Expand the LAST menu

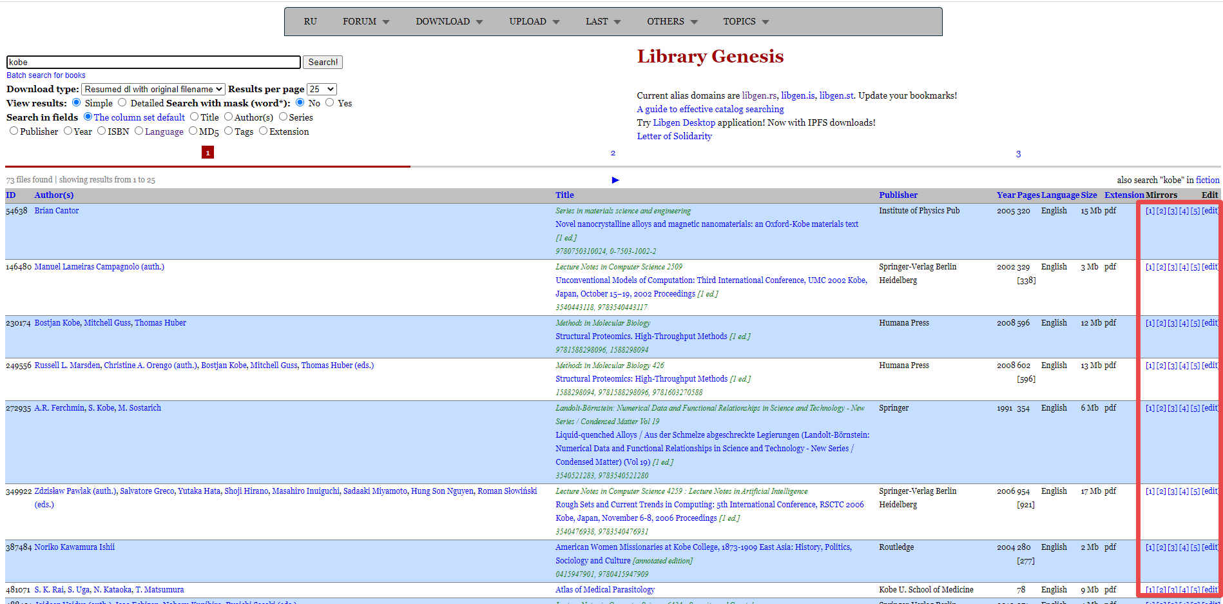pos(603,21)
